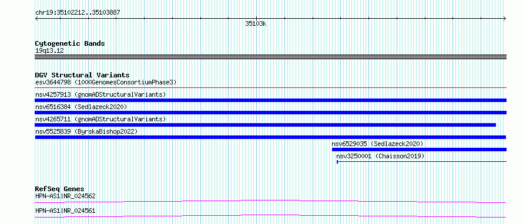The height and width of the screenshot is (224, 523).
Task: Click the HPN-AS1|NR_024561 label
Action: point(65,211)
